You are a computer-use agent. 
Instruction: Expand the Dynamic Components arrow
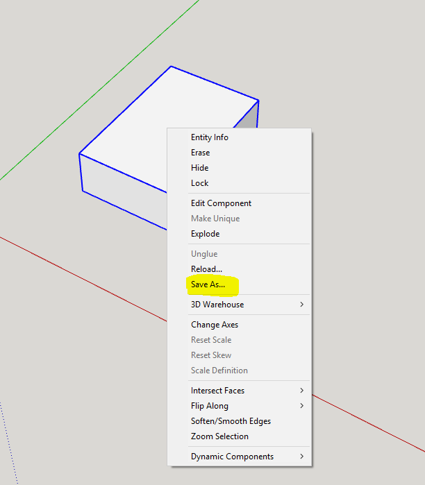302,457
